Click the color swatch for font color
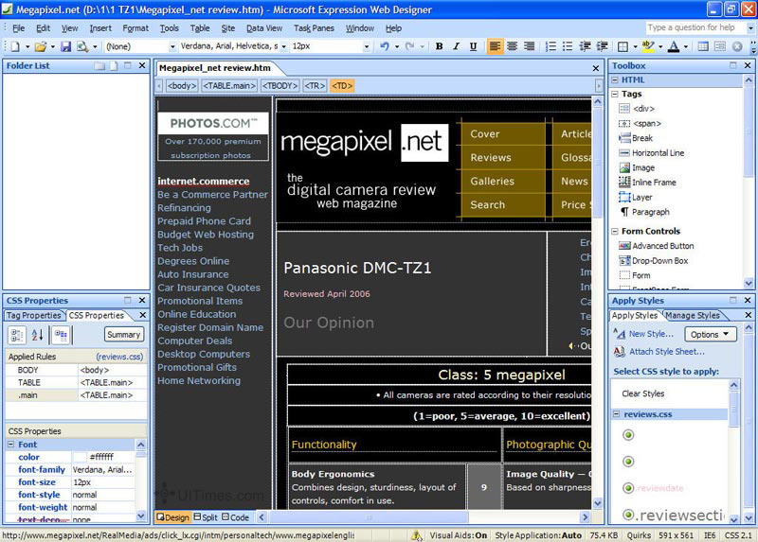 [80, 458]
